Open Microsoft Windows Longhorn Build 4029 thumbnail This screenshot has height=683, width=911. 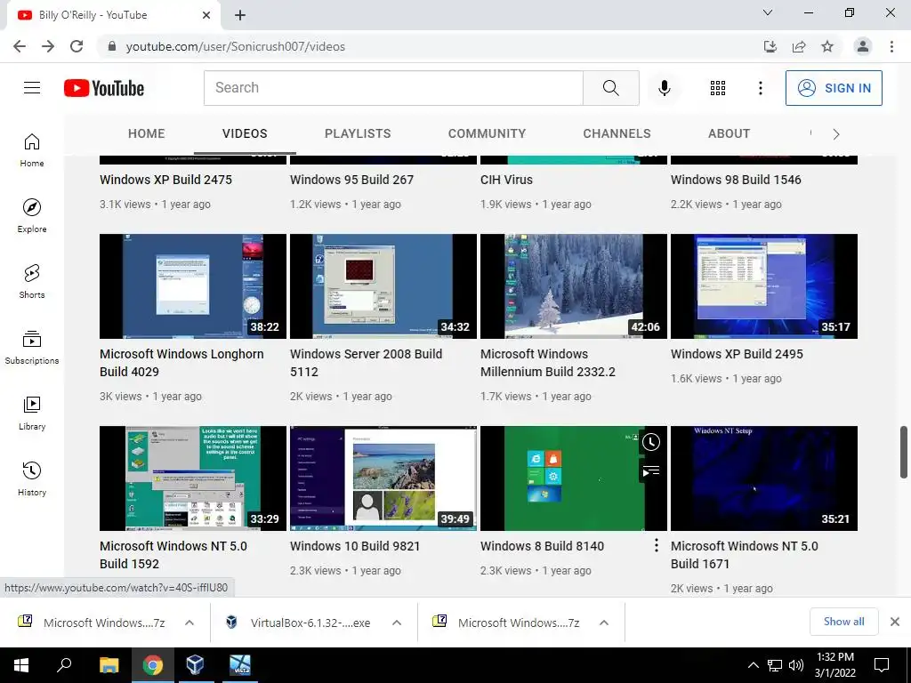tap(193, 286)
